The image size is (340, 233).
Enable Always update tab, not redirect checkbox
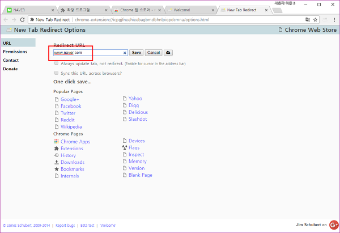tap(56, 63)
